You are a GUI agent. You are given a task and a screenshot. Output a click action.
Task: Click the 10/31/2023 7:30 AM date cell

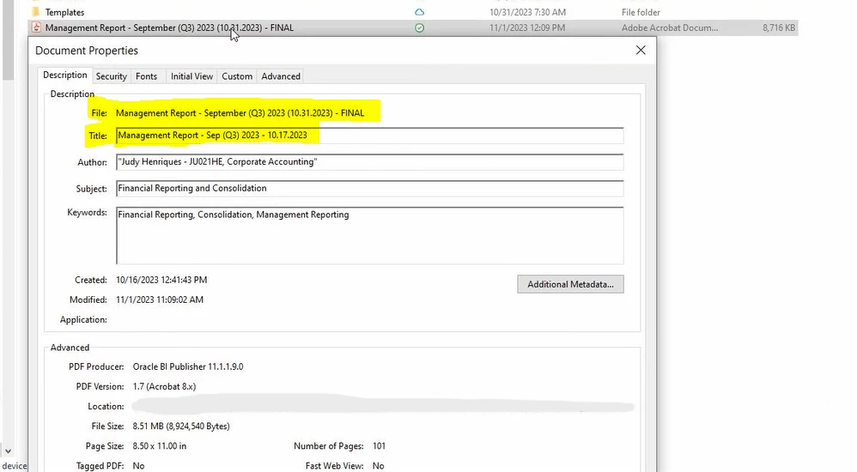pyautogui.click(x=527, y=12)
